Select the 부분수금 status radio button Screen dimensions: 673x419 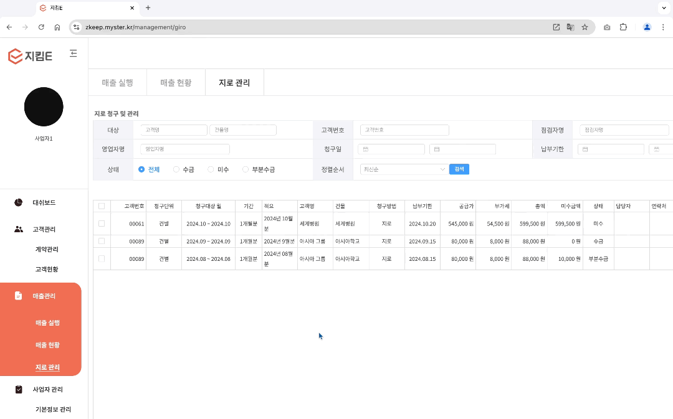pyautogui.click(x=246, y=169)
